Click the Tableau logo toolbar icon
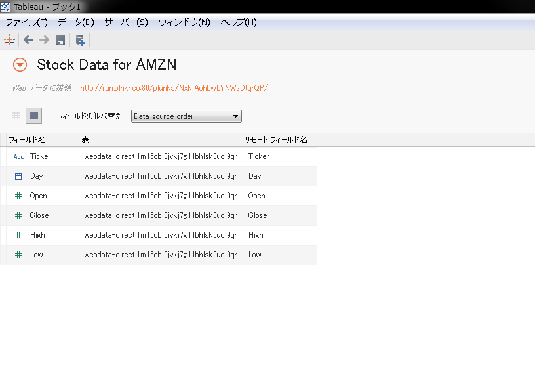 coord(9,39)
